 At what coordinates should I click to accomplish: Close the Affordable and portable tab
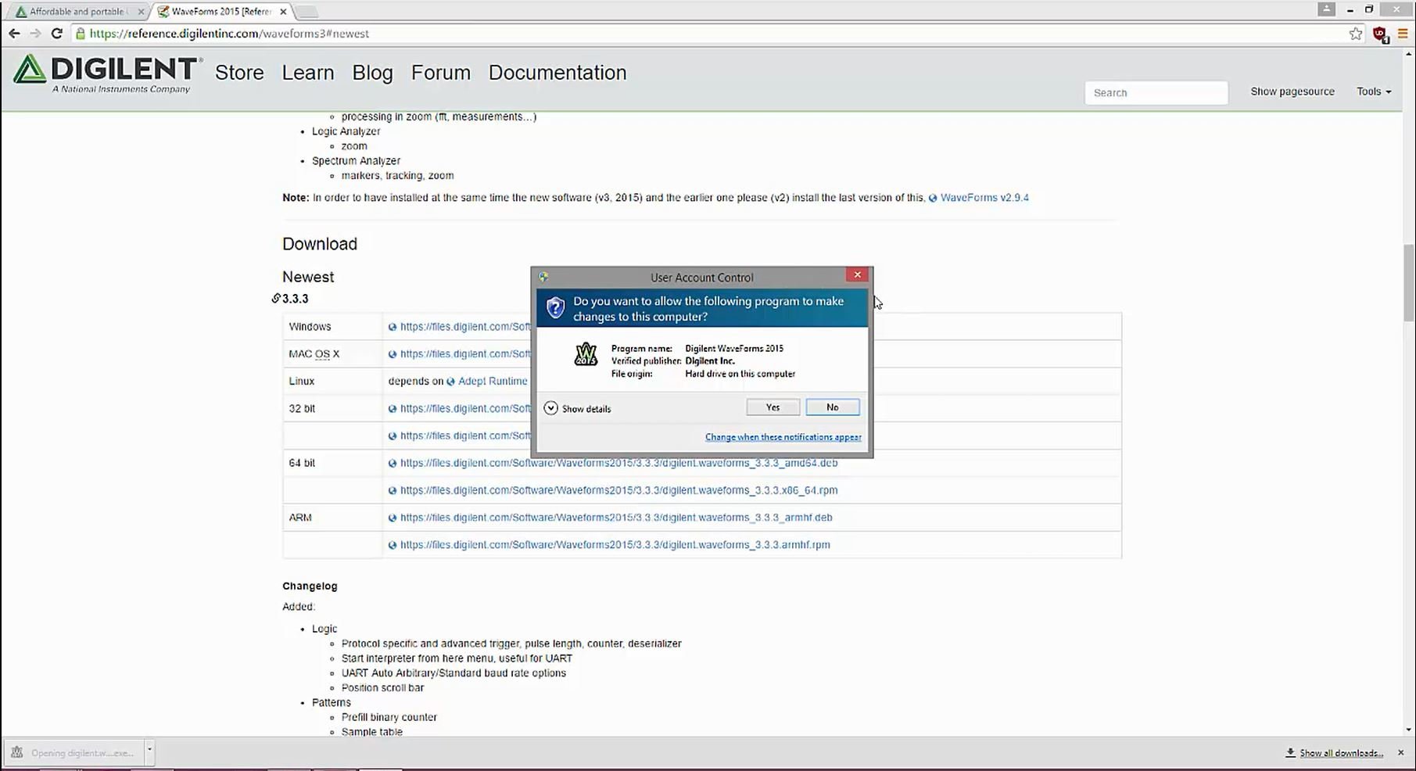(x=141, y=12)
